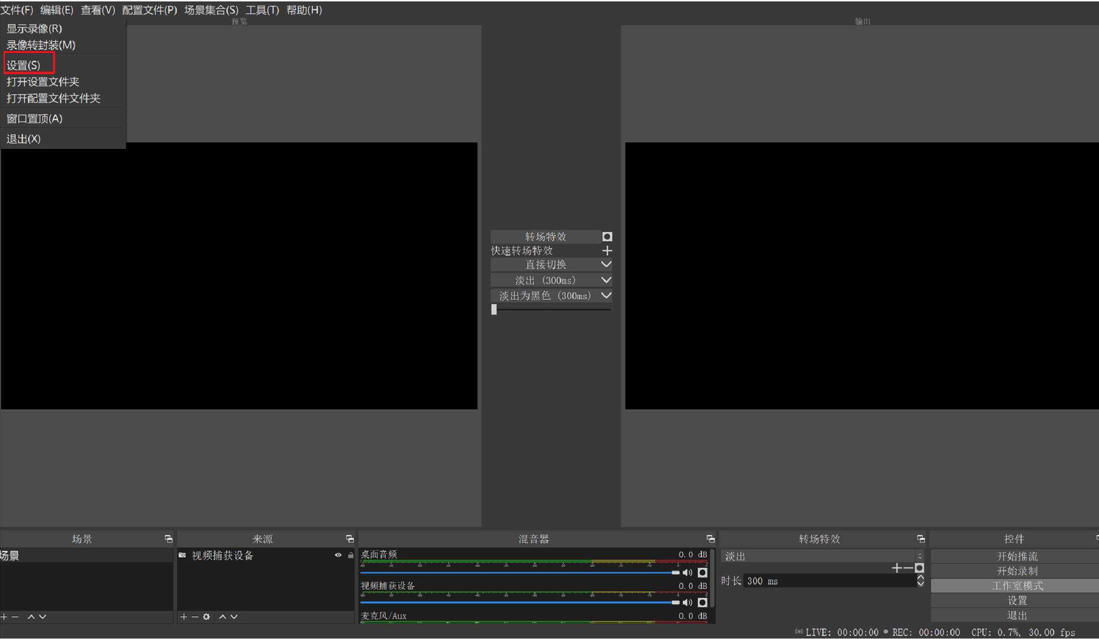Toggle lock of 视频捕获设备 source
1099x639 pixels.
coord(350,555)
